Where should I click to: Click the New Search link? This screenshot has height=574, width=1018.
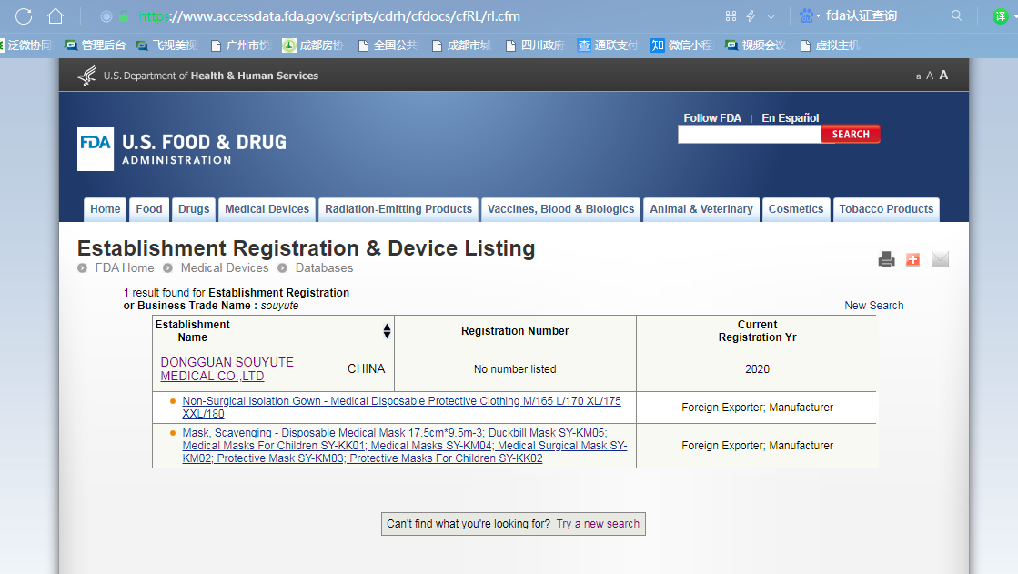(874, 305)
